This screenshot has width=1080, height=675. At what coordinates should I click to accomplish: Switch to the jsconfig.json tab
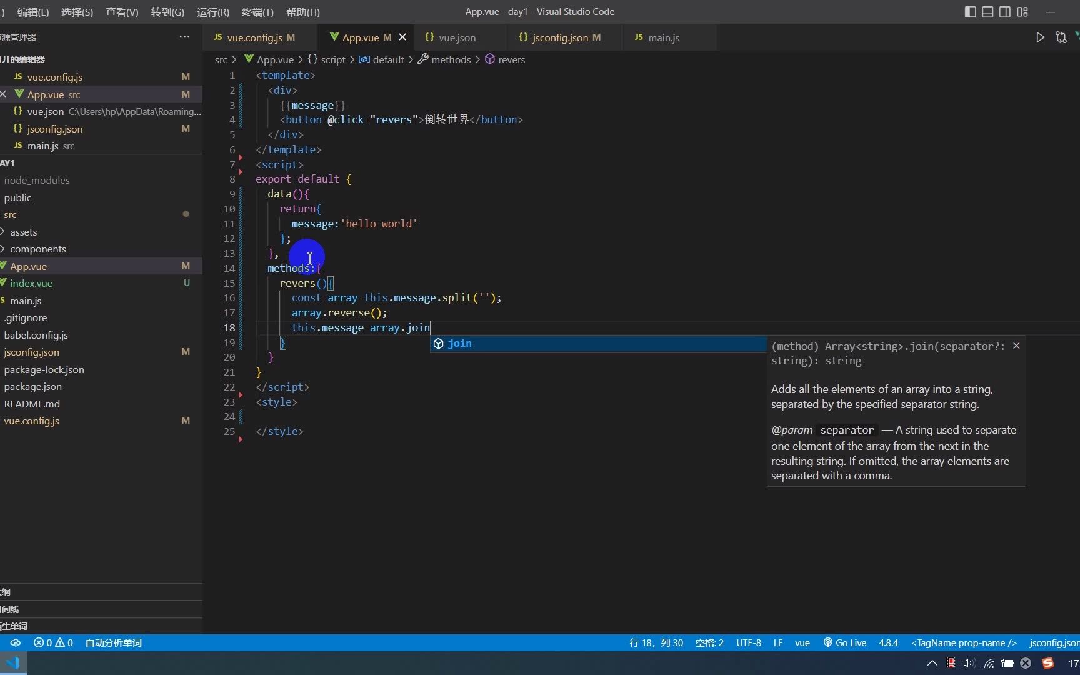(x=559, y=37)
